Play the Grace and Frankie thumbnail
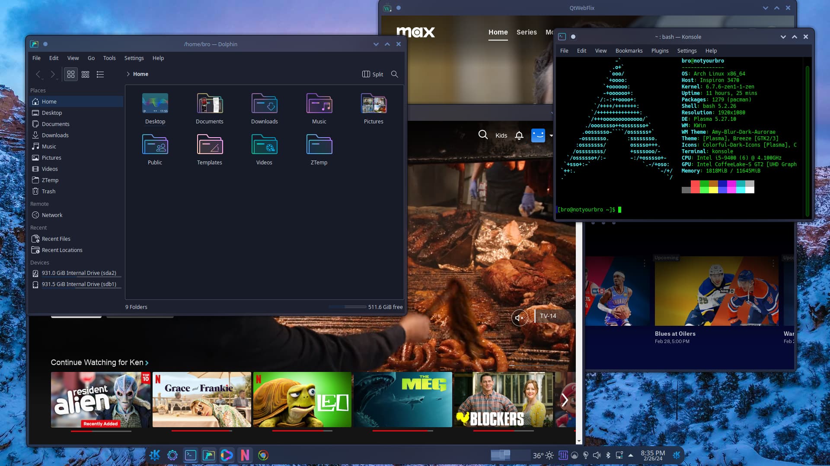 coord(201,400)
